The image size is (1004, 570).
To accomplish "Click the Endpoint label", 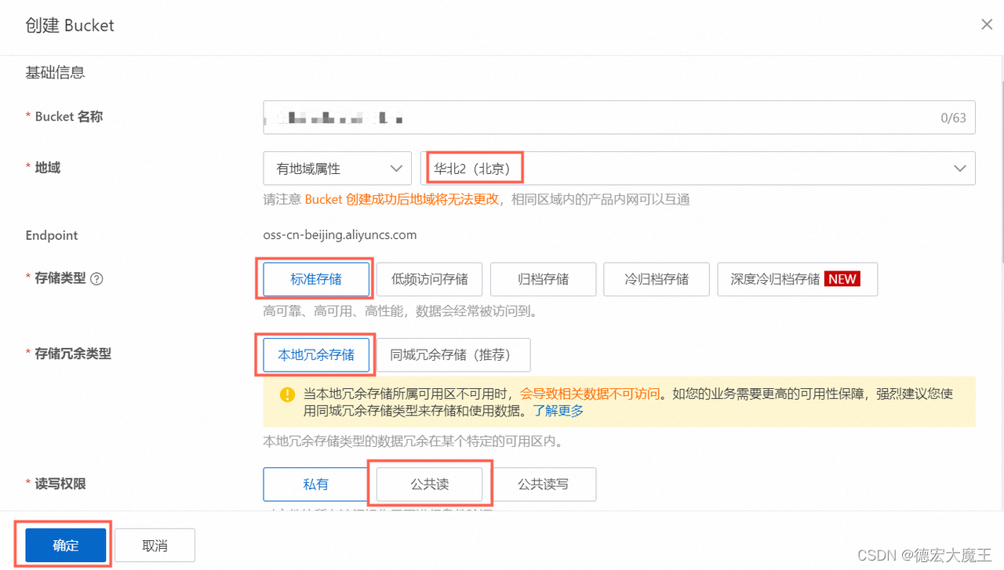I will click(x=52, y=235).
